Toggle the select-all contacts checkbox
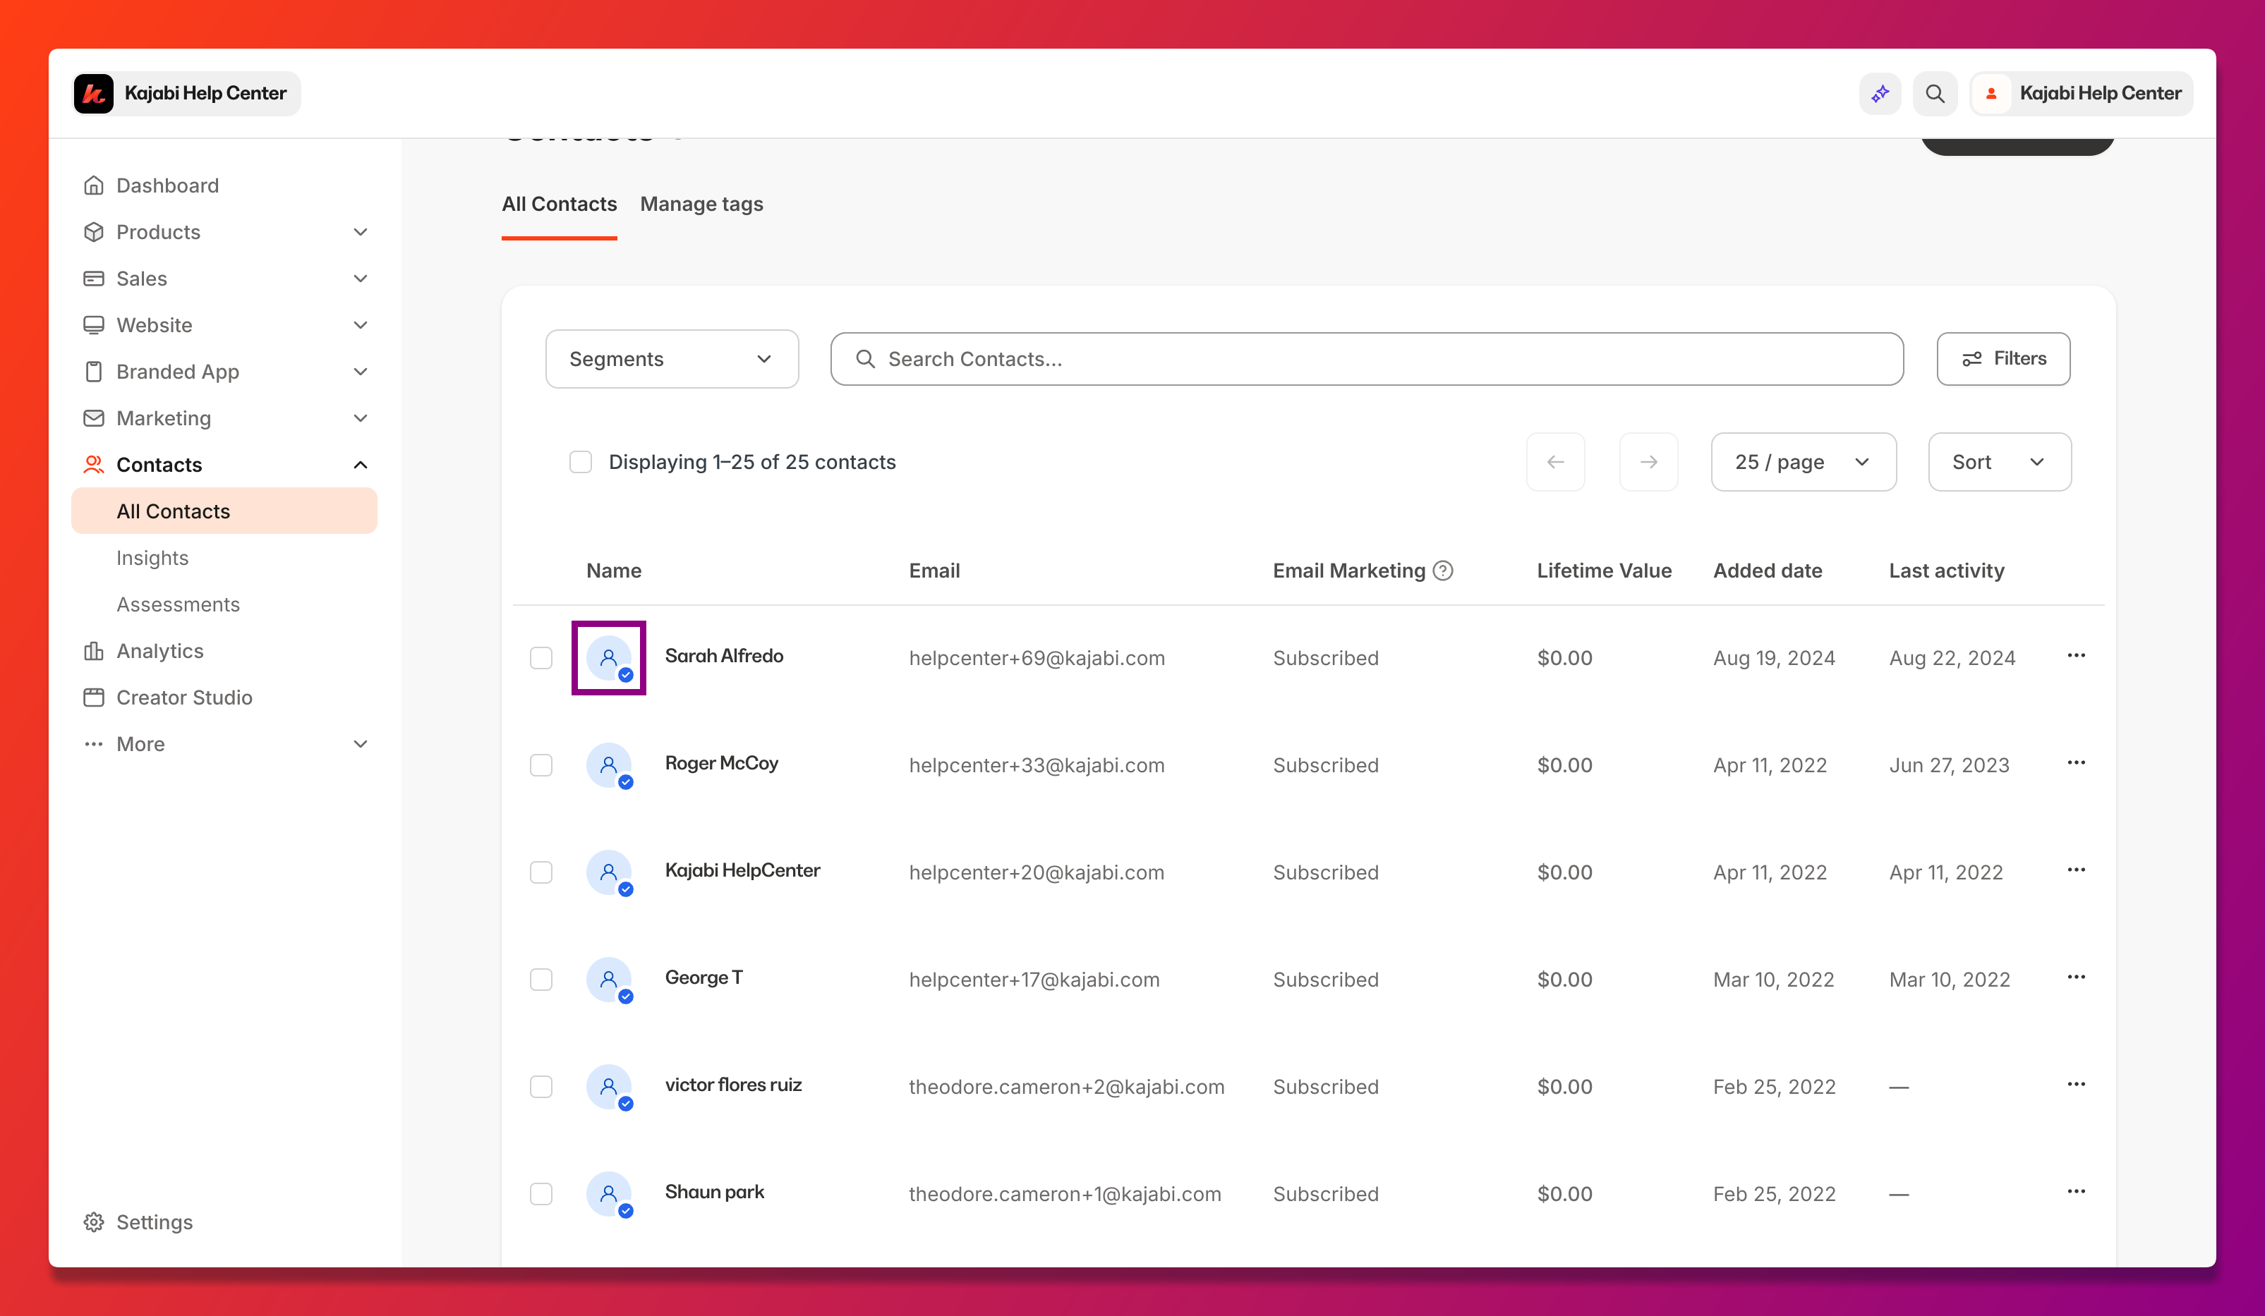The height and width of the screenshot is (1316, 2265). [581, 463]
